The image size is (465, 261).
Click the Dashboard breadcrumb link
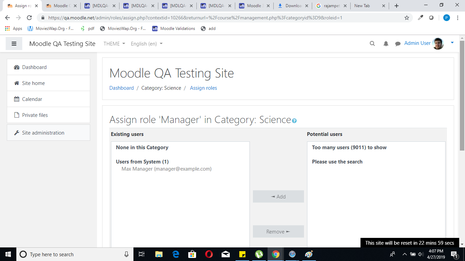(x=122, y=88)
